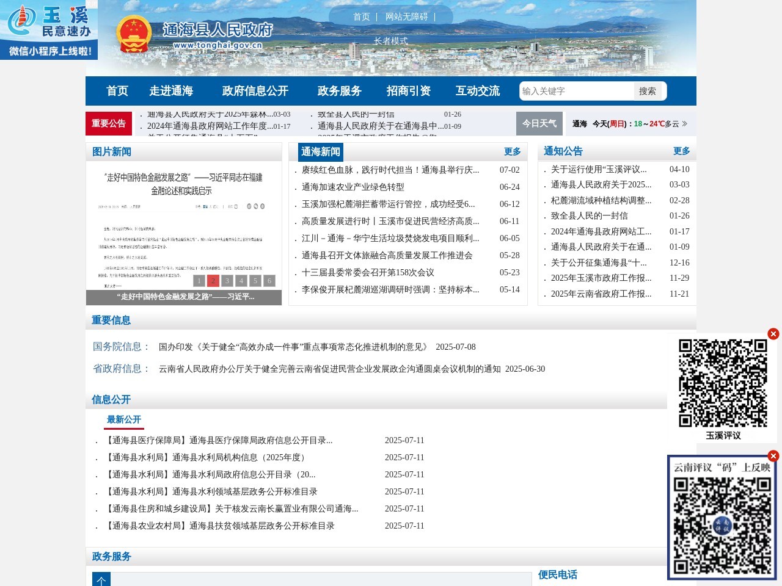Open the 玉溪民意速办 banner
The image size is (782, 586).
(49, 30)
